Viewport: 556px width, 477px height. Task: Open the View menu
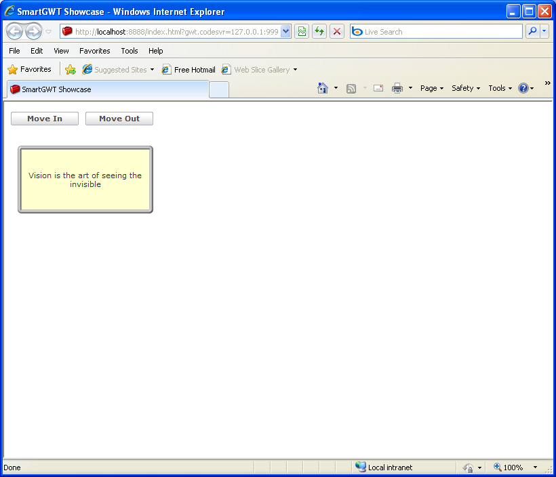(x=61, y=51)
